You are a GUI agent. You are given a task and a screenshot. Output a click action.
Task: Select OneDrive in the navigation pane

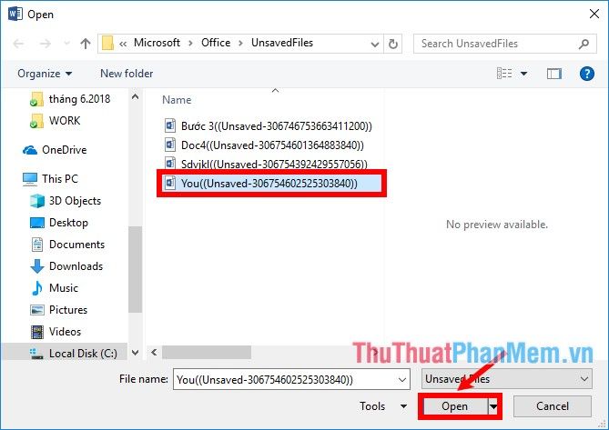[x=55, y=150]
